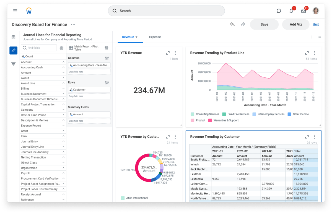This screenshot has height=213, width=332.
Task: Open the data sources panel icon
Action: point(13,37)
